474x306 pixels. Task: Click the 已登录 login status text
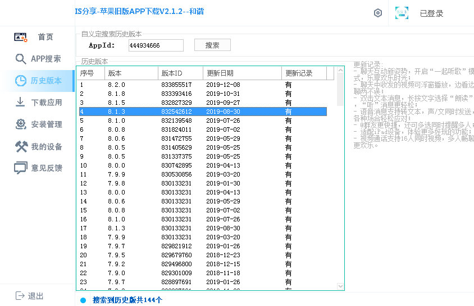(x=431, y=13)
